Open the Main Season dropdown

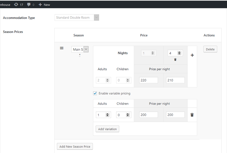pyautogui.click(x=80, y=49)
